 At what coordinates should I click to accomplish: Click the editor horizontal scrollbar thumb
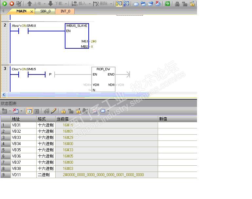click(78, 94)
